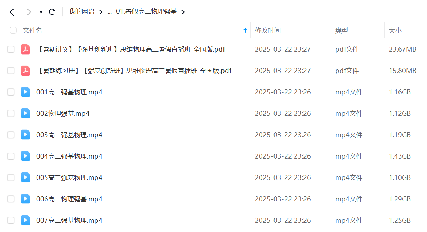Check the 暑期练习册 pdf row checkbox
This screenshot has height=232, width=427.
11,71
